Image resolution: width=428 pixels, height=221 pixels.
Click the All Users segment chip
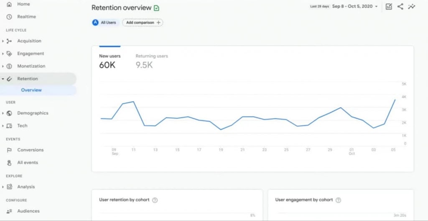[x=104, y=23]
